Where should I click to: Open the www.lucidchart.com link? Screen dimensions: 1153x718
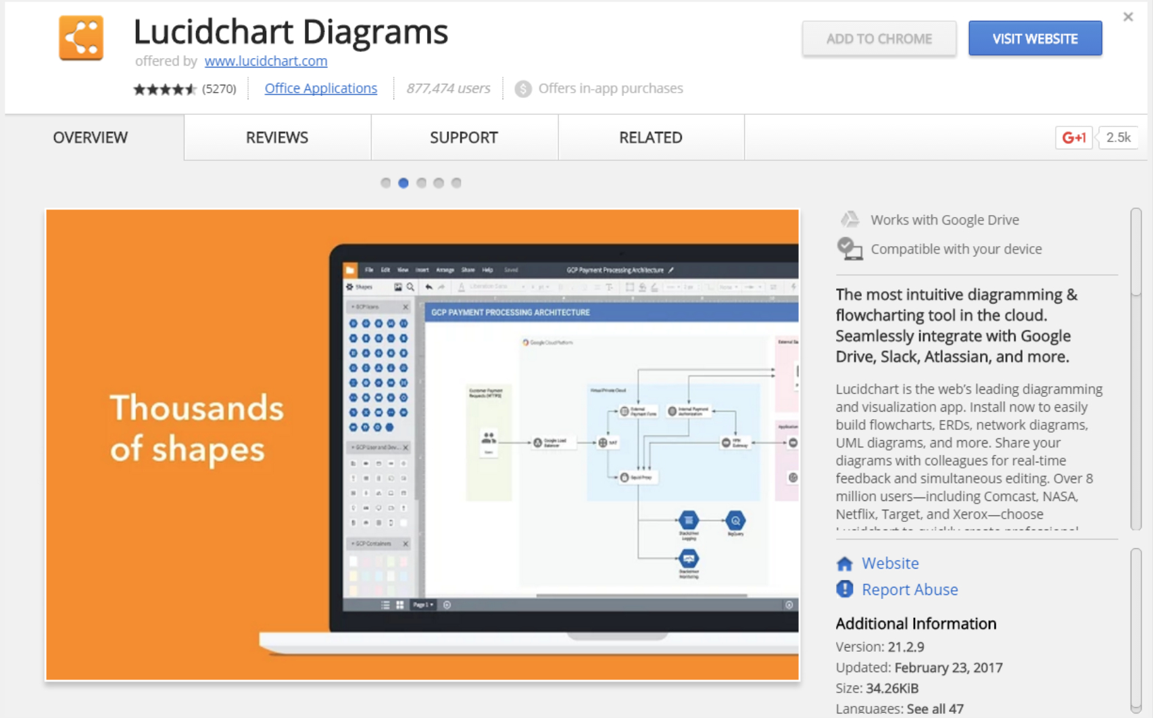coord(266,61)
